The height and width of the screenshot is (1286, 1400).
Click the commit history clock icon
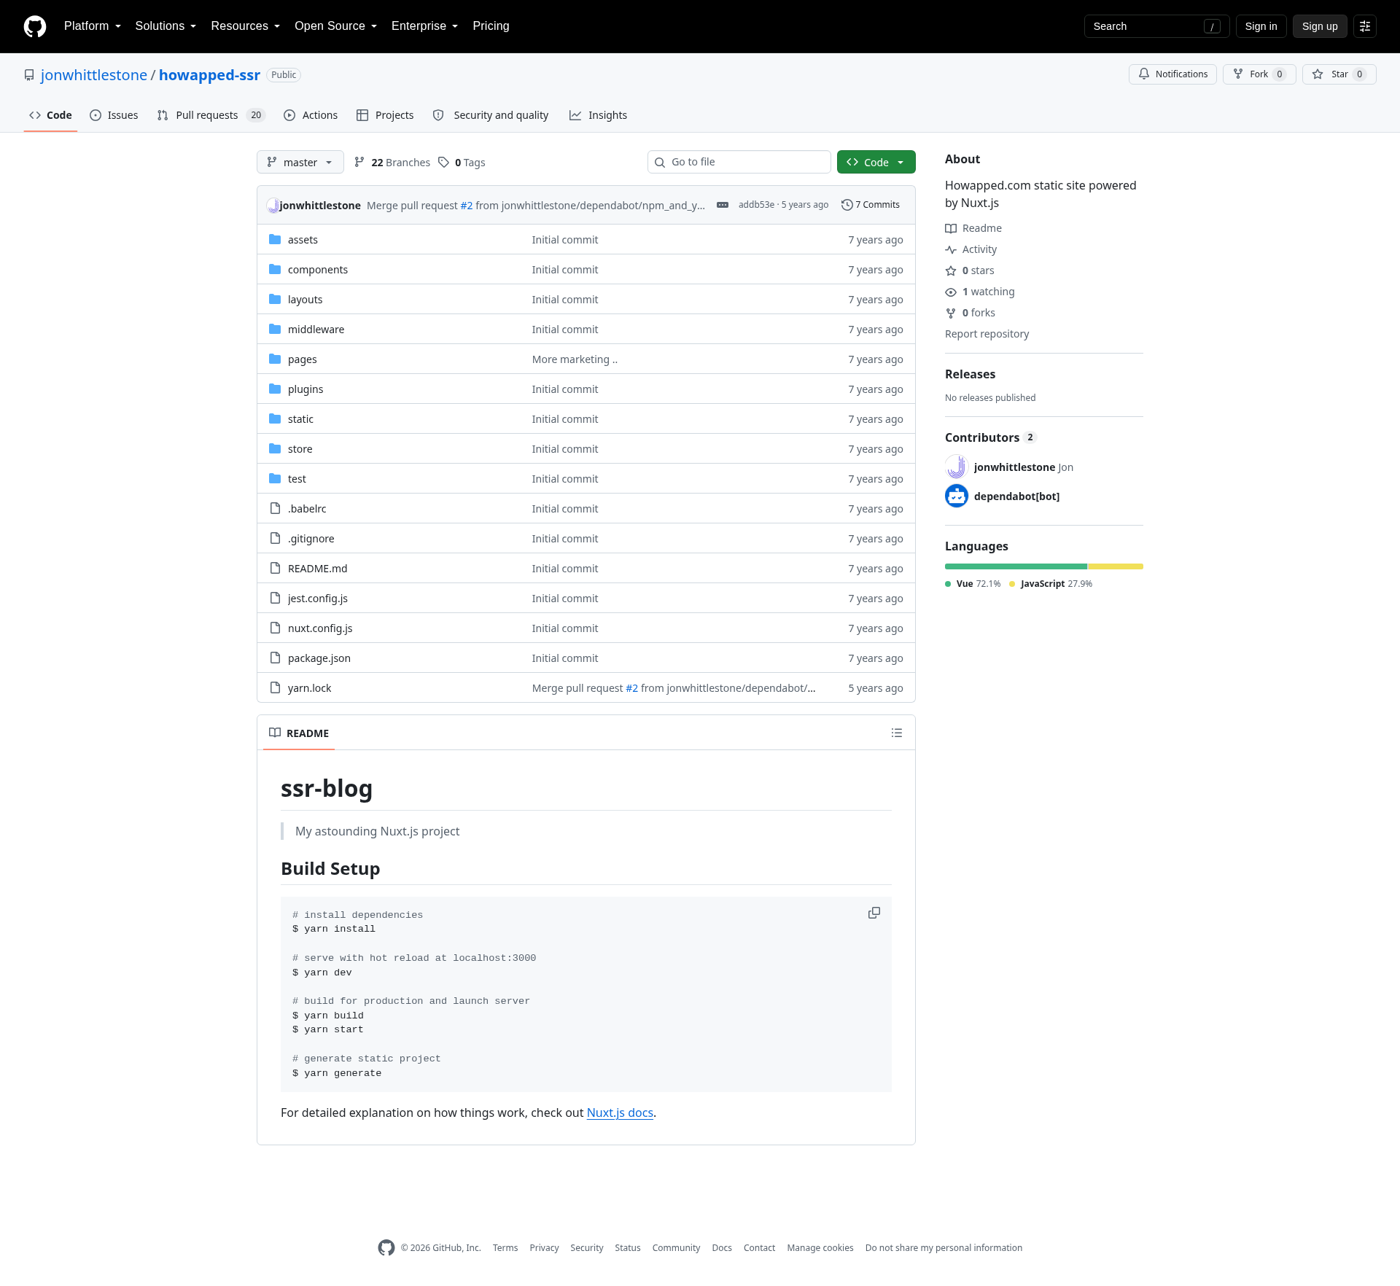[x=847, y=205]
